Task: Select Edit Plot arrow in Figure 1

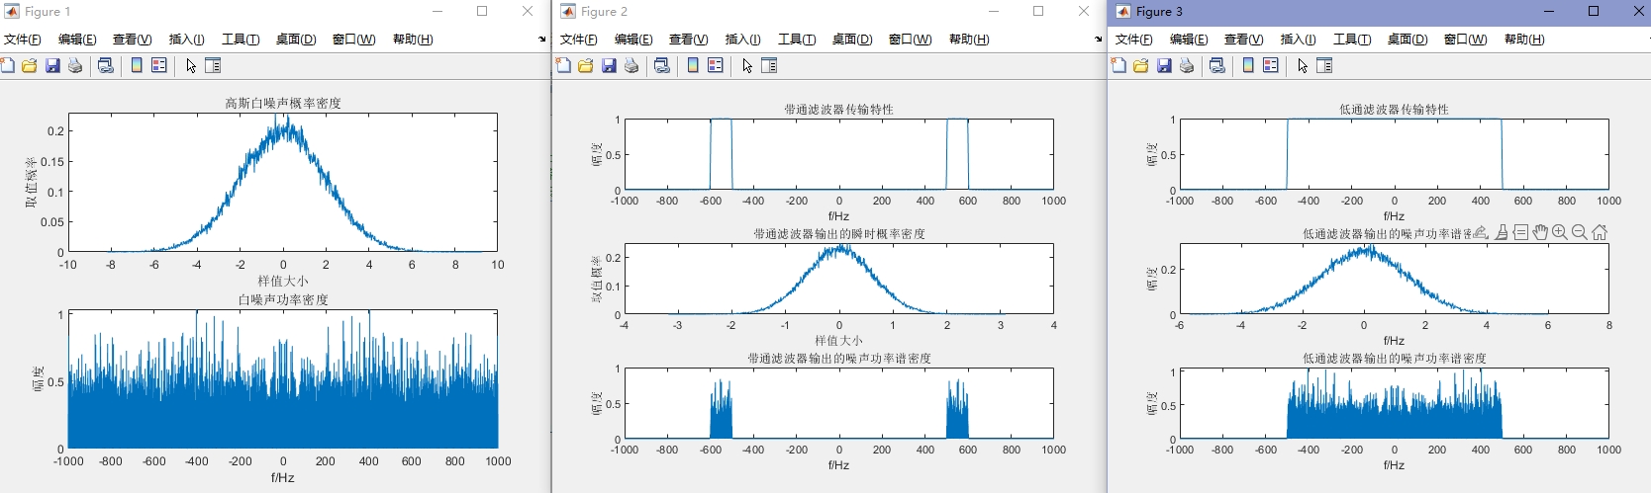Action: 191,65
